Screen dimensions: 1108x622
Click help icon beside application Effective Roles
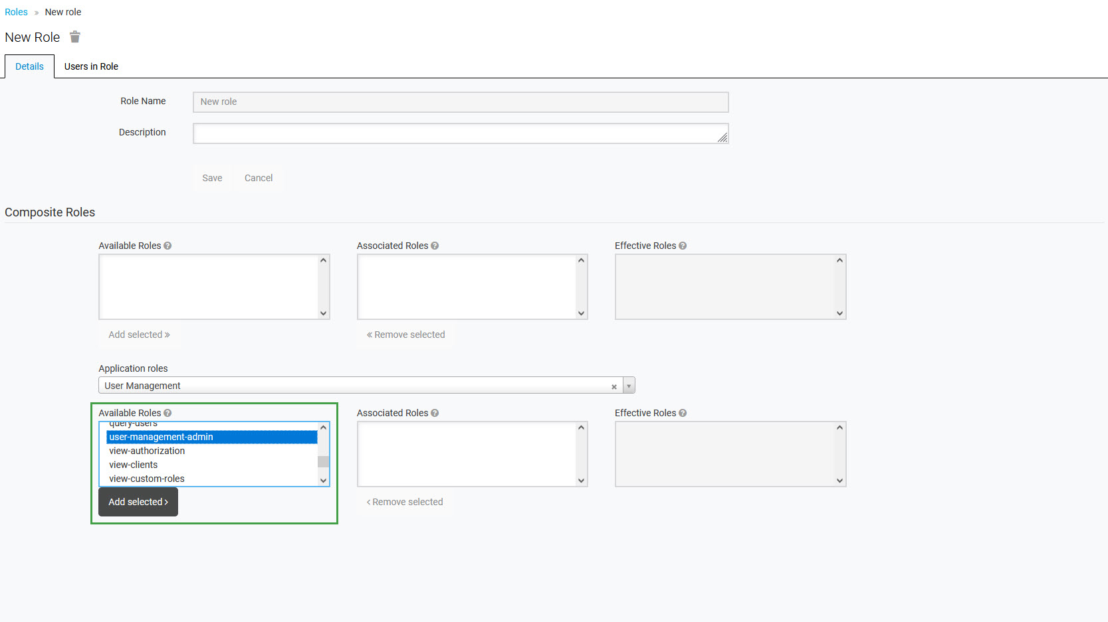click(x=683, y=413)
